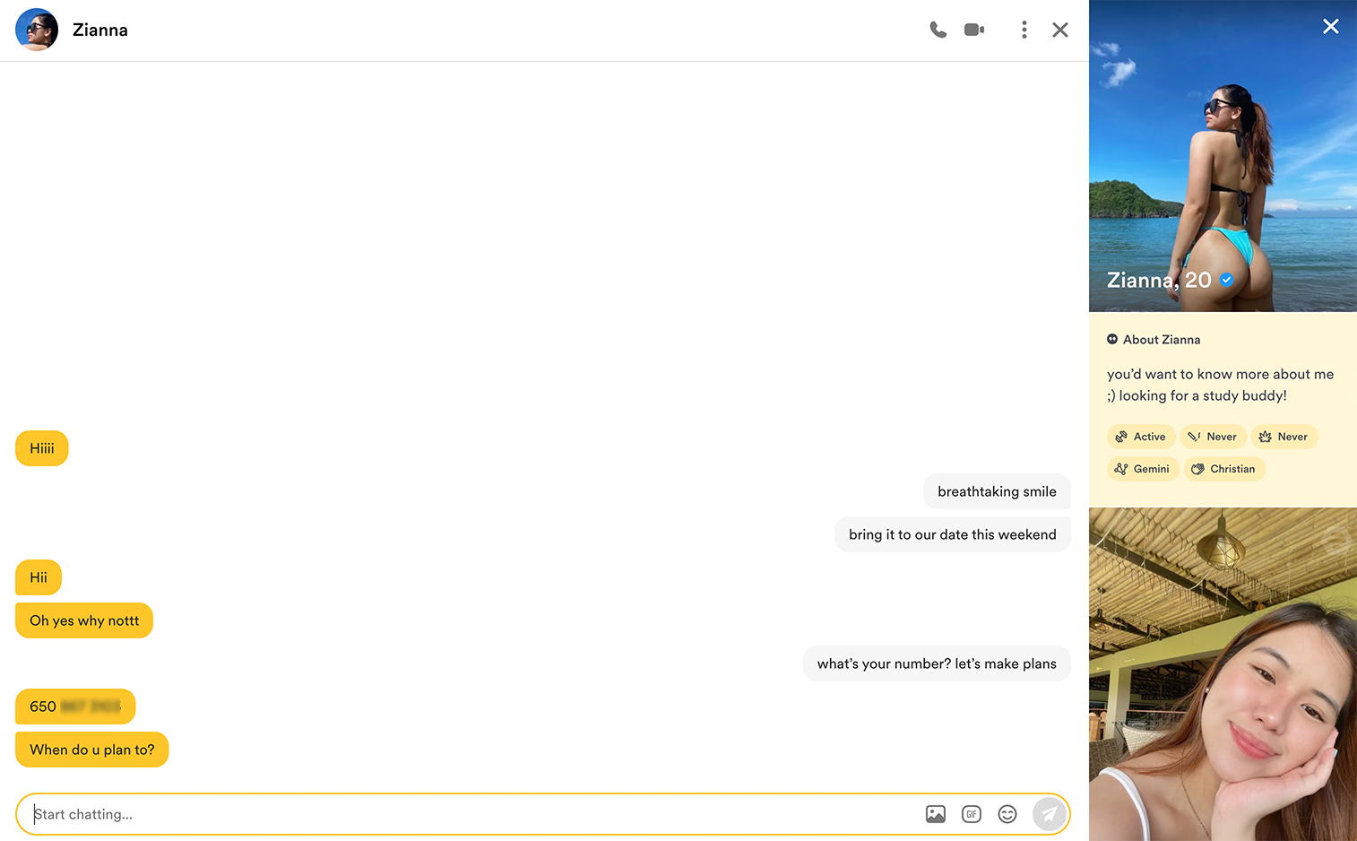Viewport: 1357px width, 841px height.
Task: Open the three-dot chat options menu
Action: [1024, 30]
